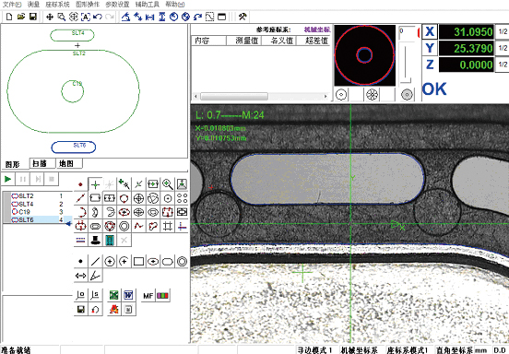Select the magnifier zoom measurement tool
Viewport: 509px width, 354px height.
coord(168,184)
